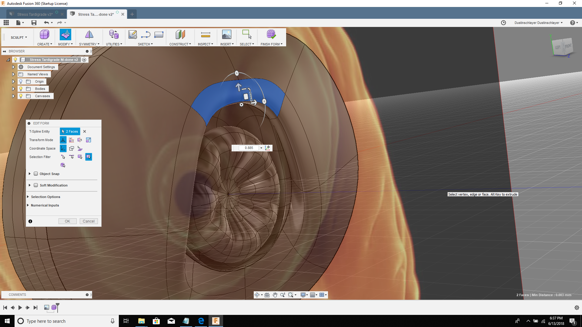This screenshot has width=582, height=327.
Task: Open the Create Form tools icon
Action: pyautogui.click(x=44, y=35)
